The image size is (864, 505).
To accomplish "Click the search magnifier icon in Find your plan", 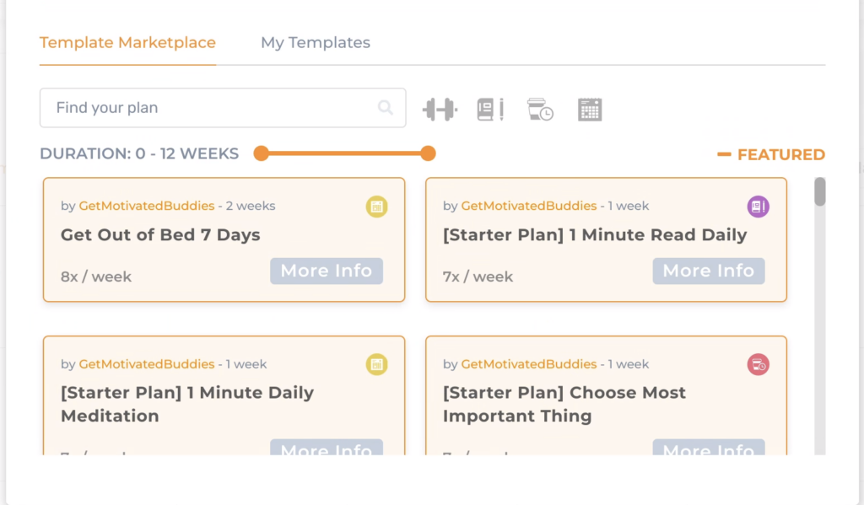I will pos(386,108).
